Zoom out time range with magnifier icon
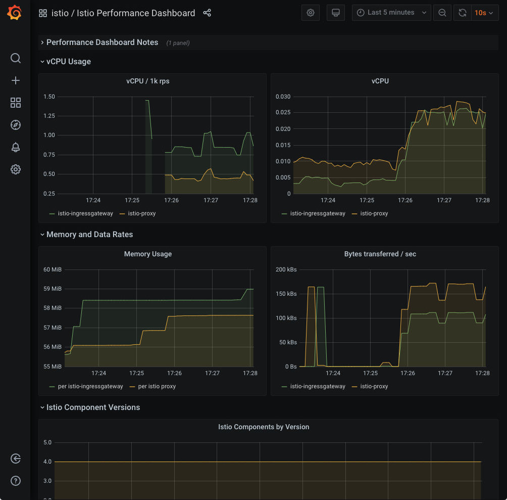This screenshot has height=500, width=507. click(x=442, y=13)
